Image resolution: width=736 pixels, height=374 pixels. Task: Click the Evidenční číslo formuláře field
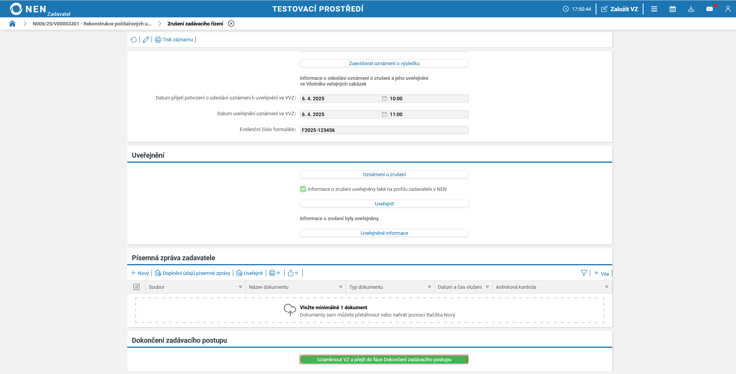[384, 130]
